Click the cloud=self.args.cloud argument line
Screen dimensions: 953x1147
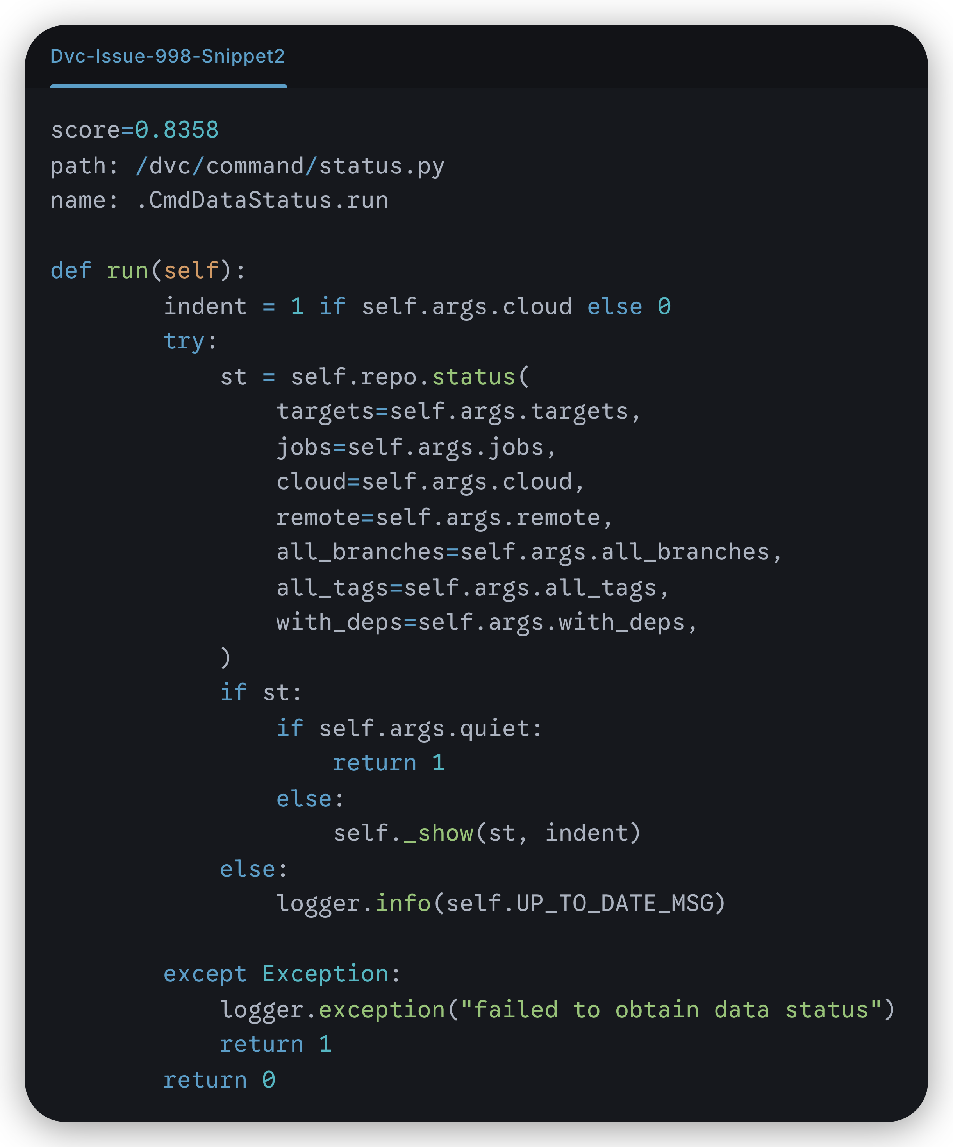click(x=430, y=482)
